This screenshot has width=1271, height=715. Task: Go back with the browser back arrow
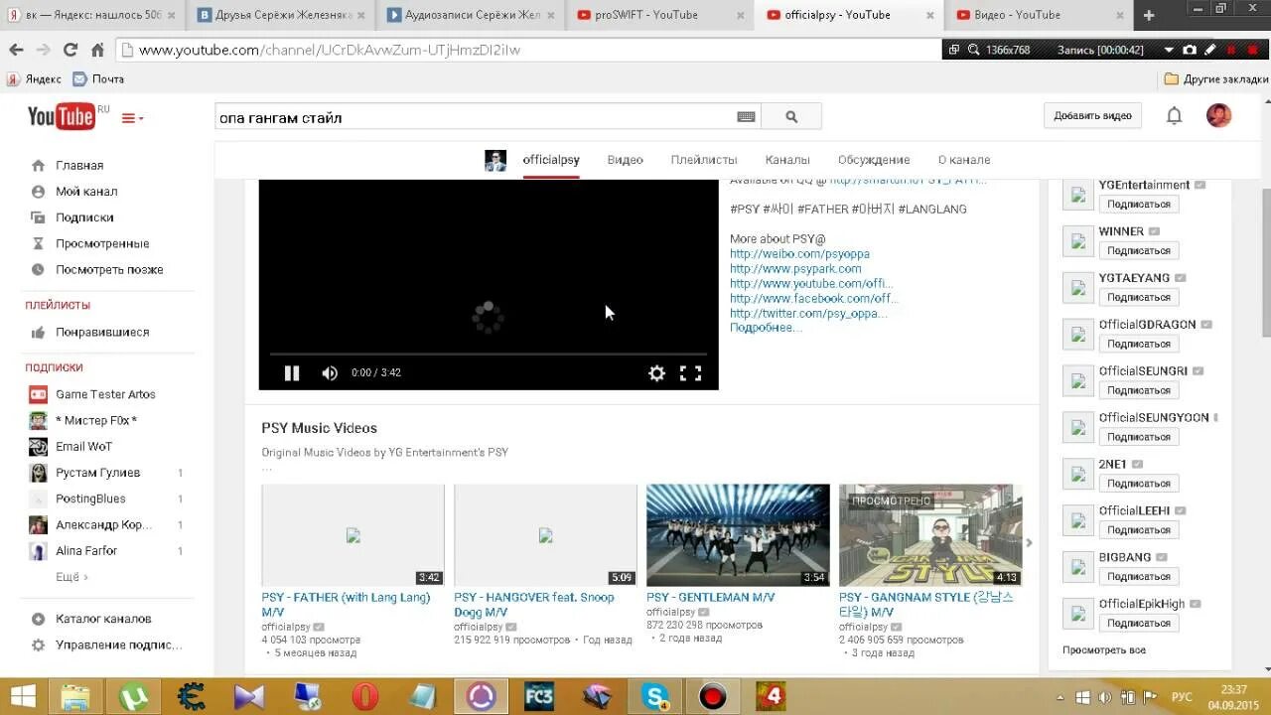[x=16, y=50]
